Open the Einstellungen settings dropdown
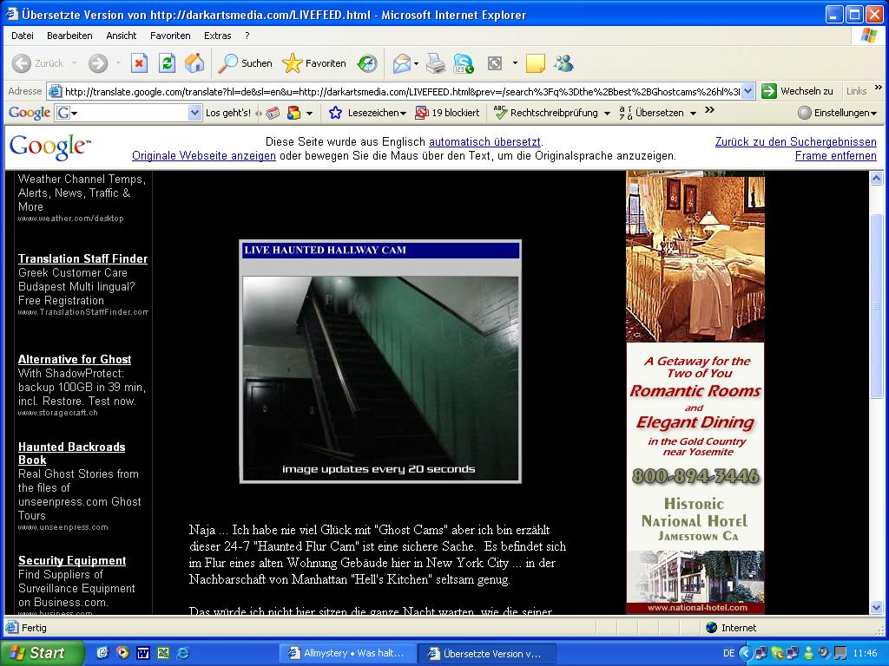The height and width of the screenshot is (666, 889). click(837, 113)
